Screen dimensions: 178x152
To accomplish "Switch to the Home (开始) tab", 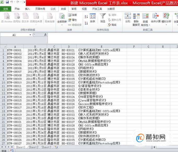I will (x=17, y=9).
